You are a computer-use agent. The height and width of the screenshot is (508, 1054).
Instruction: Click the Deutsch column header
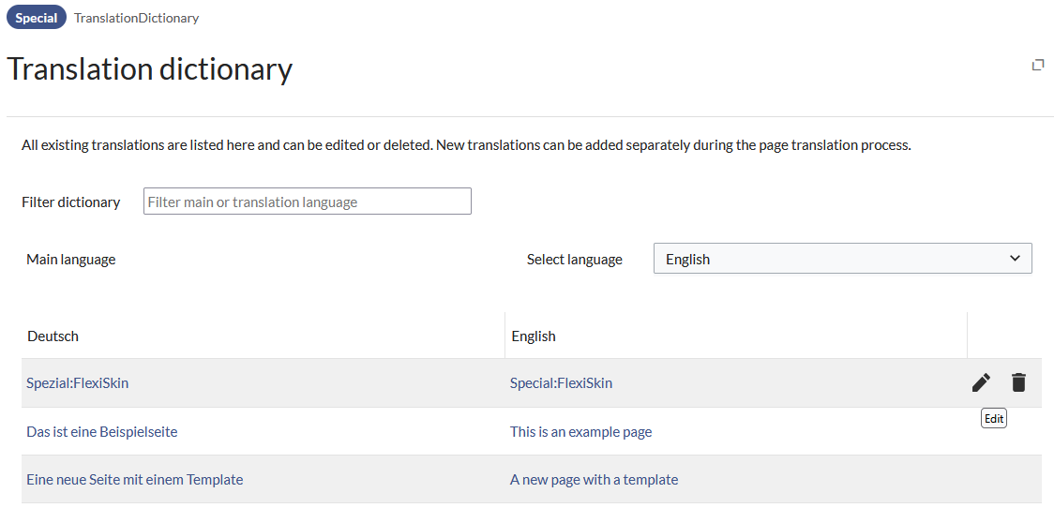click(x=53, y=336)
